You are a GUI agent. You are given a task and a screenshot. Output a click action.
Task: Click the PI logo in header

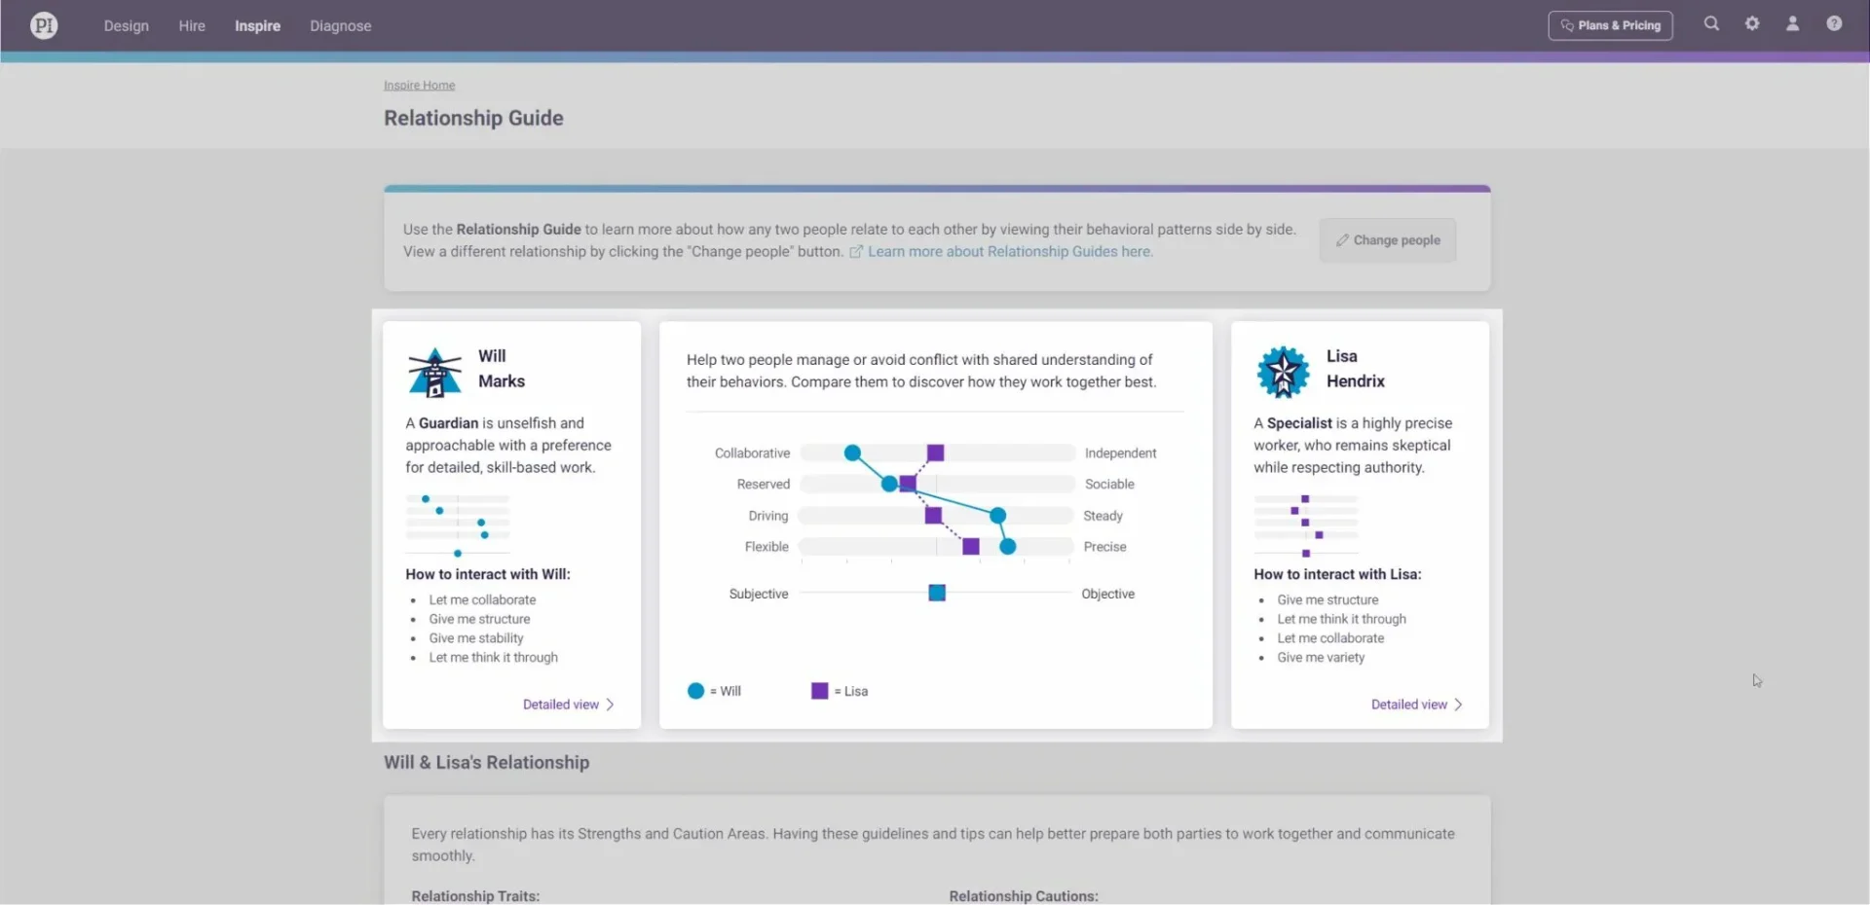pyautogui.click(x=44, y=25)
